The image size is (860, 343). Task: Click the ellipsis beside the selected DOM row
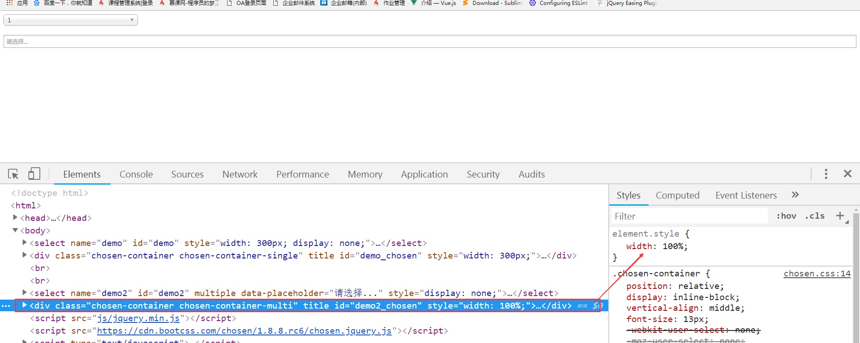[x=6, y=306]
